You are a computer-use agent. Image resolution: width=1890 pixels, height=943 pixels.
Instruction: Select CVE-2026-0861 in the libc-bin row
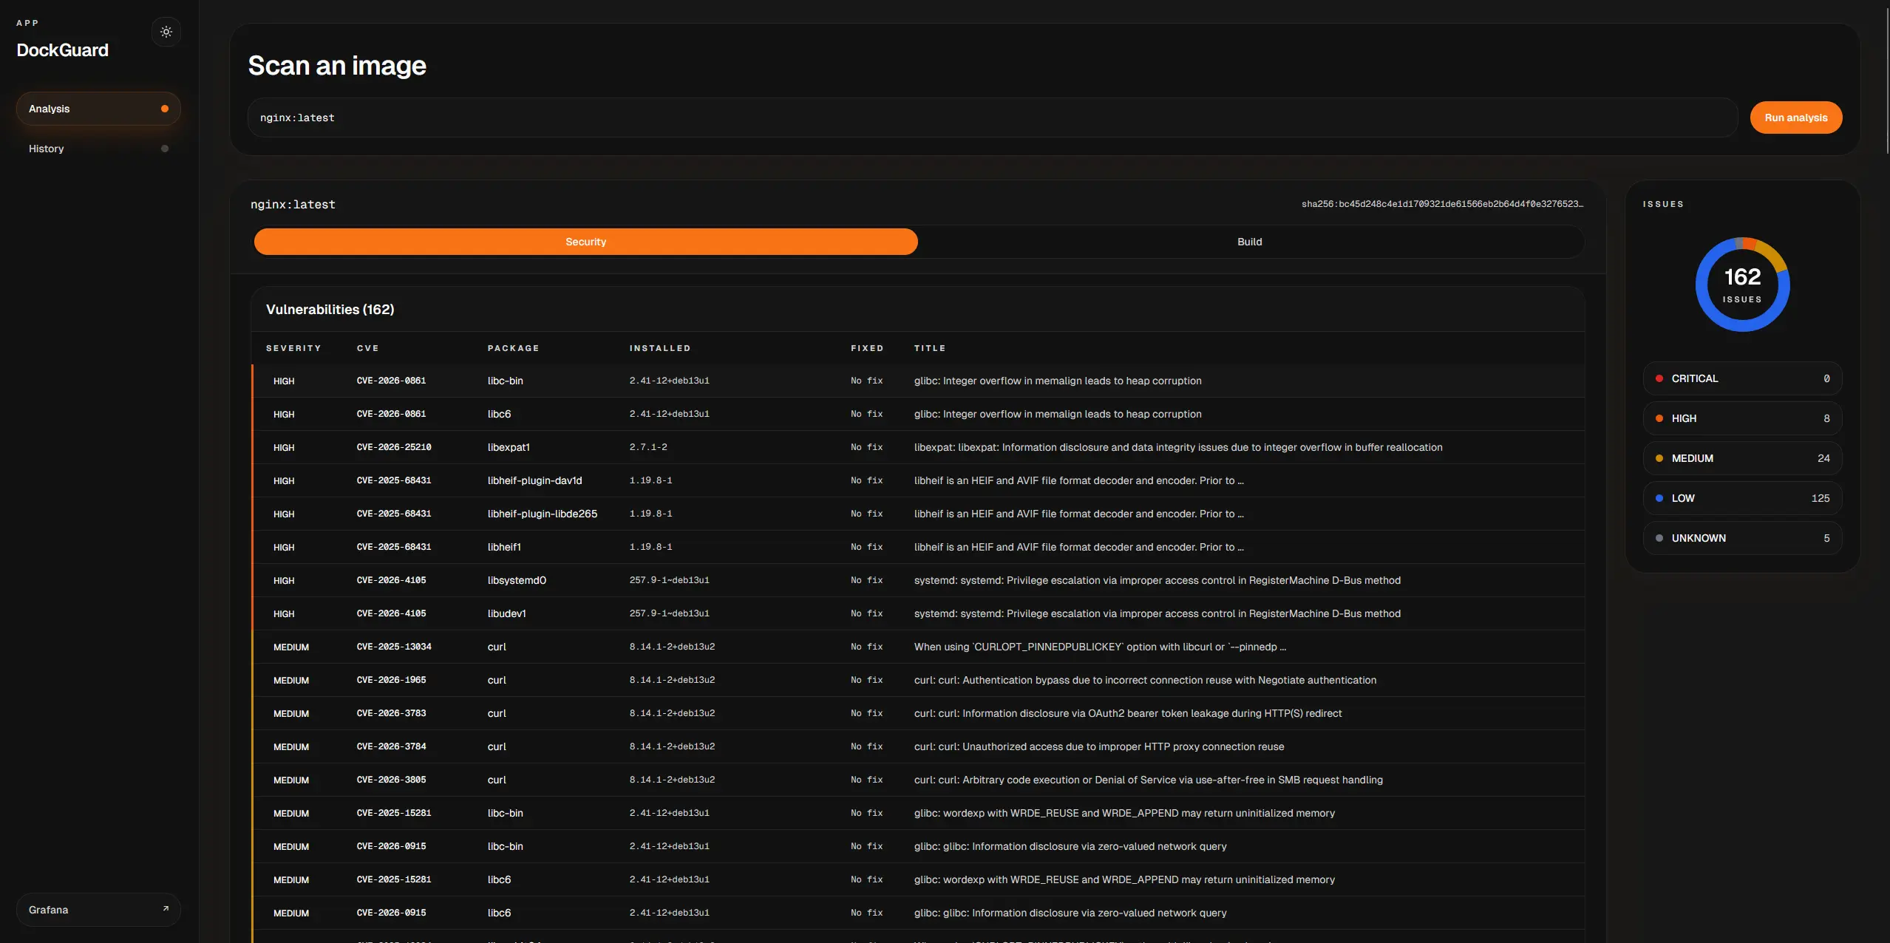(x=391, y=381)
